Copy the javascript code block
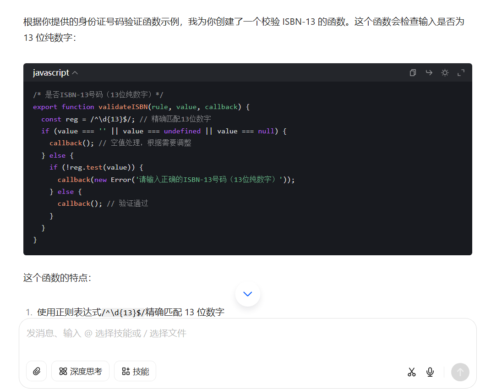 (x=413, y=73)
